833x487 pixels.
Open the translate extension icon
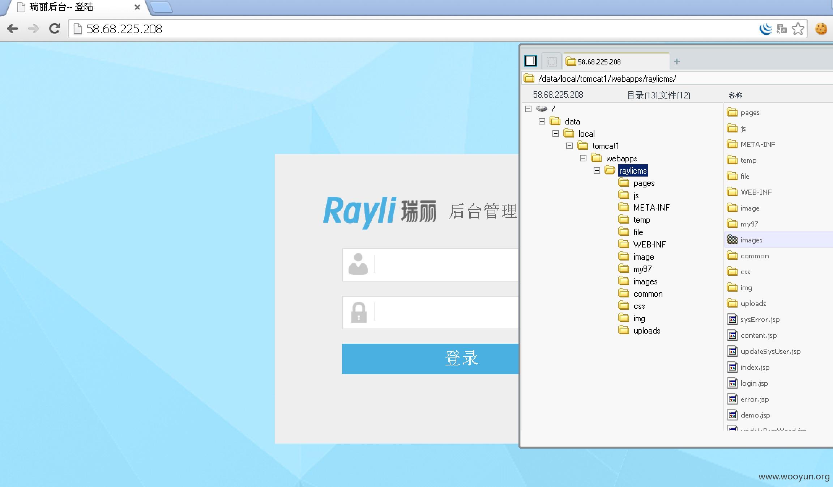click(x=782, y=29)
